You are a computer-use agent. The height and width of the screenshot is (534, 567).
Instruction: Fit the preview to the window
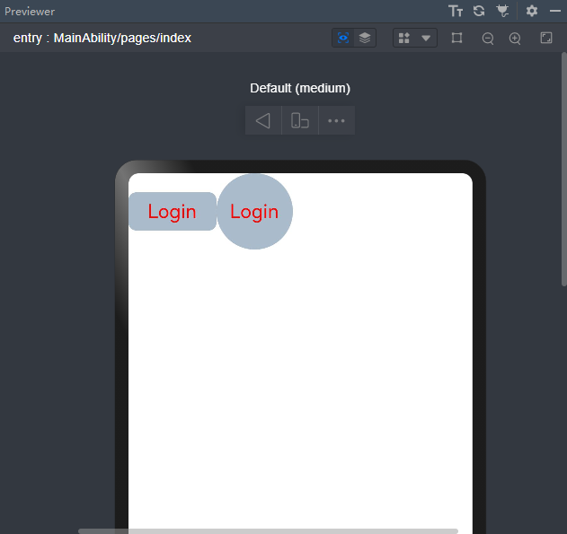pos(546,38)
